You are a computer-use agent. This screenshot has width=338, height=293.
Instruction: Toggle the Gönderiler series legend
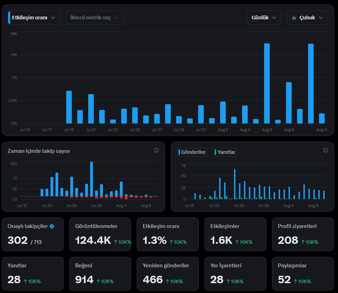tap(192, 152)
